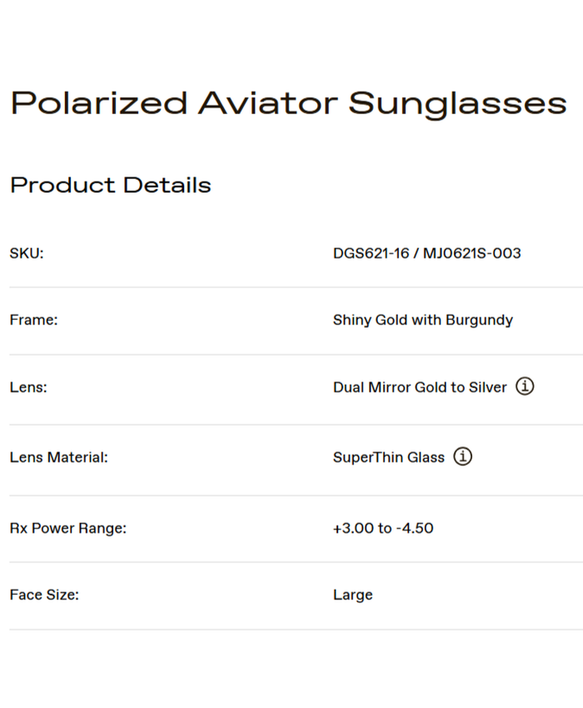
Task: Select the MJ0621S-003 SKU code
Action: click(472, 253)
